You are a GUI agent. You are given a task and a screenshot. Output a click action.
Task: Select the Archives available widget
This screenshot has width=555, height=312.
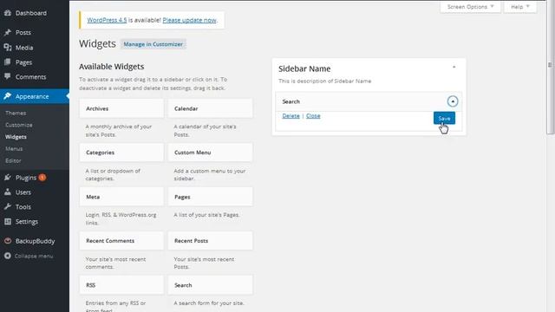[x=121, y=108]
